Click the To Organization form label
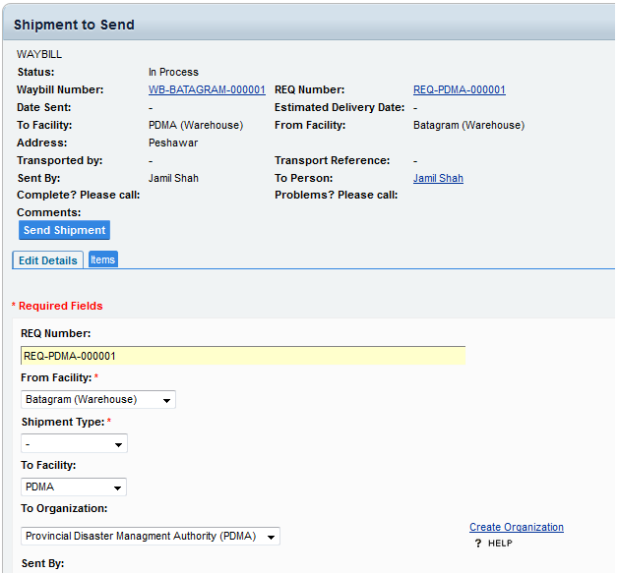The image size is (618, 574). coord(64,509)
